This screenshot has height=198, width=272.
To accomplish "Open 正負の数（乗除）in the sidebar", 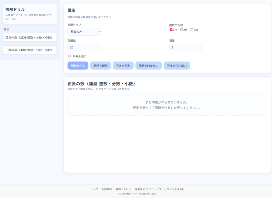I will point(30,50).
